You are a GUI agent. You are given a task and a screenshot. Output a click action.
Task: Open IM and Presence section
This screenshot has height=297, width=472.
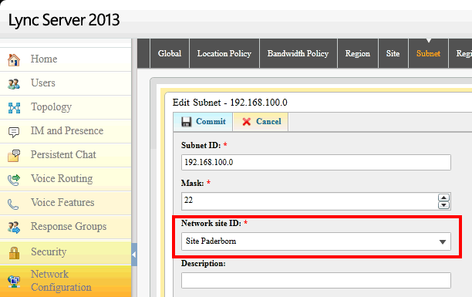66,131
